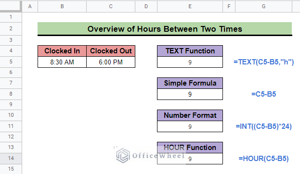Select the column B header
Image resolution: width=300 pixels, height=174 pixels.
coord(62,6)
